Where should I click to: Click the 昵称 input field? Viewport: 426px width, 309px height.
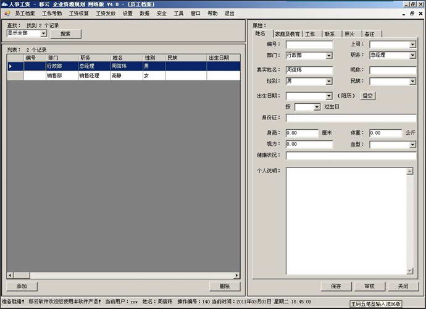pos(393,70)
